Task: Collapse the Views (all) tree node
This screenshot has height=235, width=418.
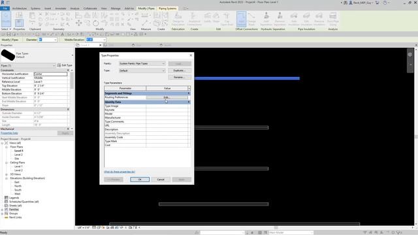Action: [x=3, y=143]
